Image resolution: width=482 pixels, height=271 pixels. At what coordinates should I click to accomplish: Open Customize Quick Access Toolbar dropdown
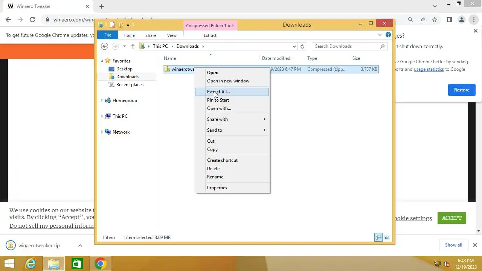pos(128,25)
